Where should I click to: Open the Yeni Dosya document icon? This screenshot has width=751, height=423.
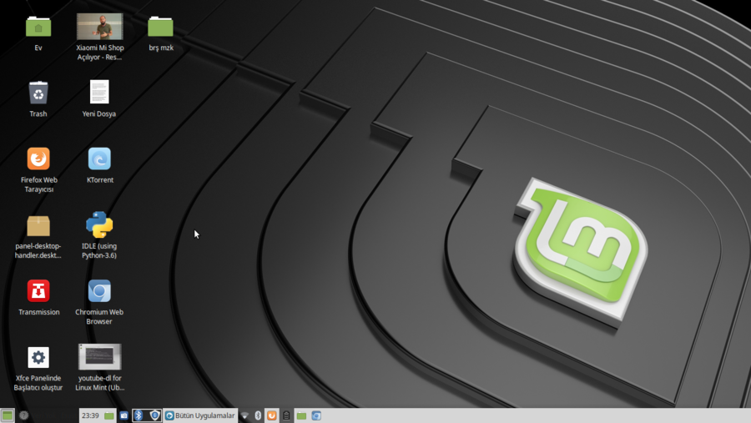coord(99,92)
